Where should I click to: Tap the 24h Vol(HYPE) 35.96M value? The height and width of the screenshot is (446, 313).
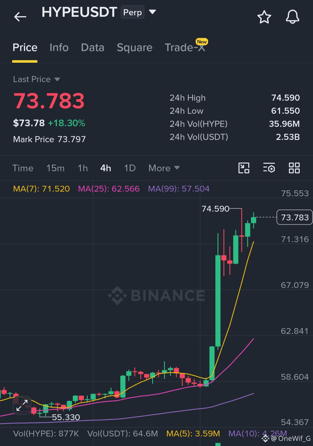284,124
